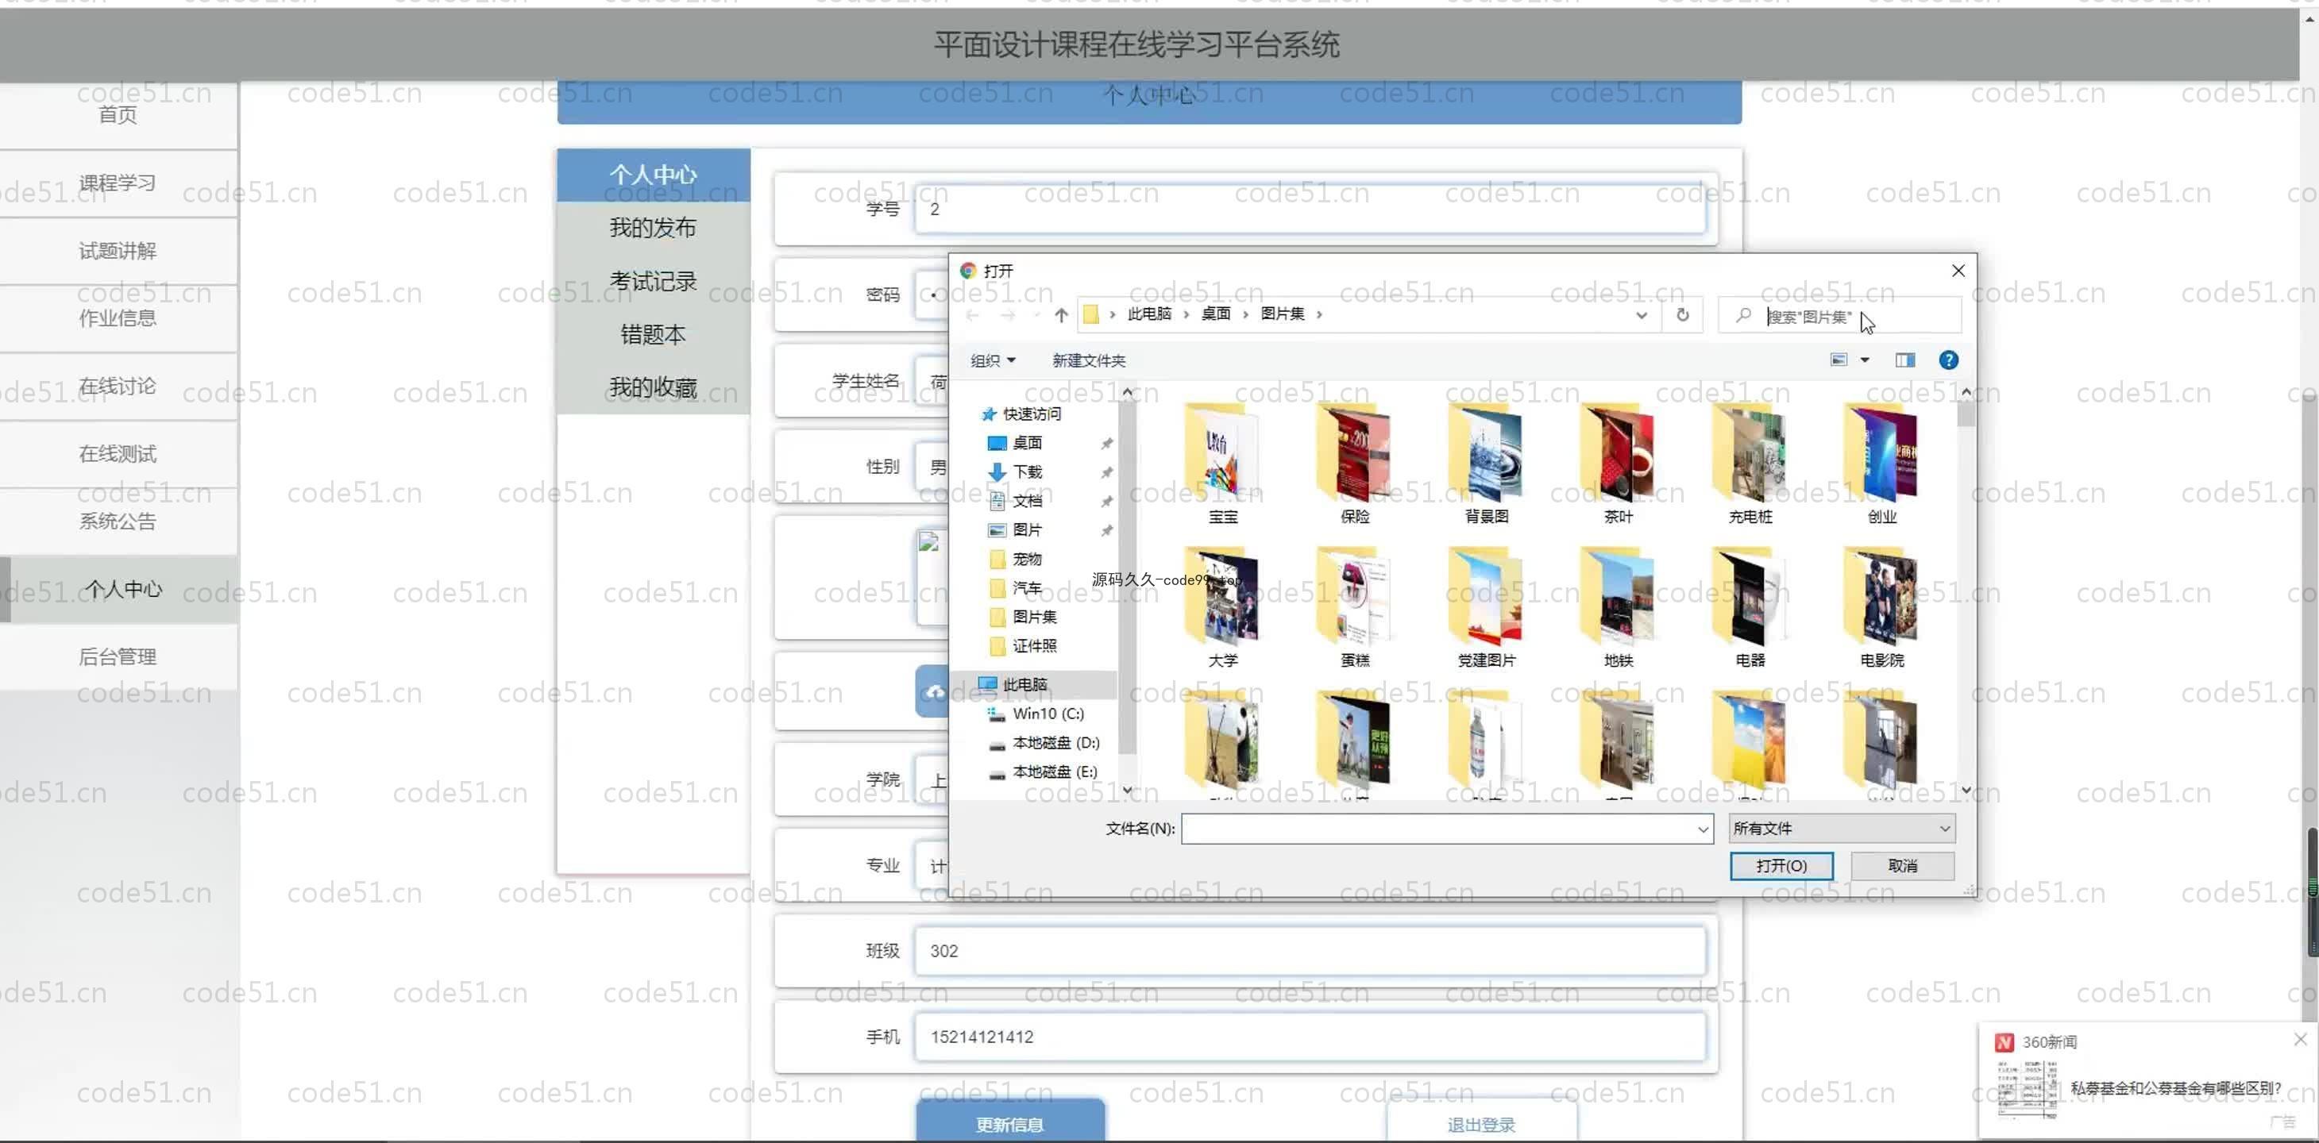
Task: Open 作业信息 sidebar item
Action: [118, 318]
